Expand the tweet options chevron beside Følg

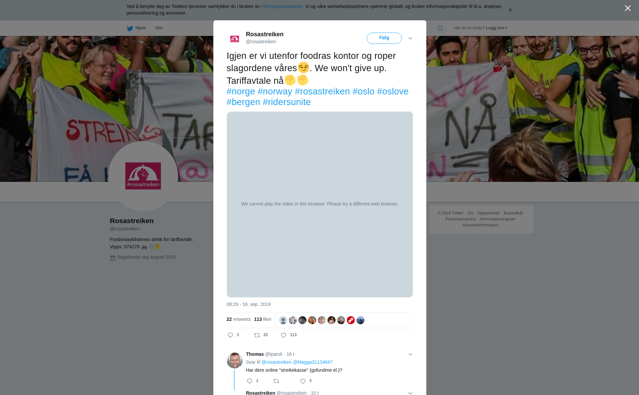(x=410, y=38)
